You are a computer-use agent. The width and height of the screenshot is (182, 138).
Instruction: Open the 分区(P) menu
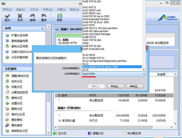[34, 9]
